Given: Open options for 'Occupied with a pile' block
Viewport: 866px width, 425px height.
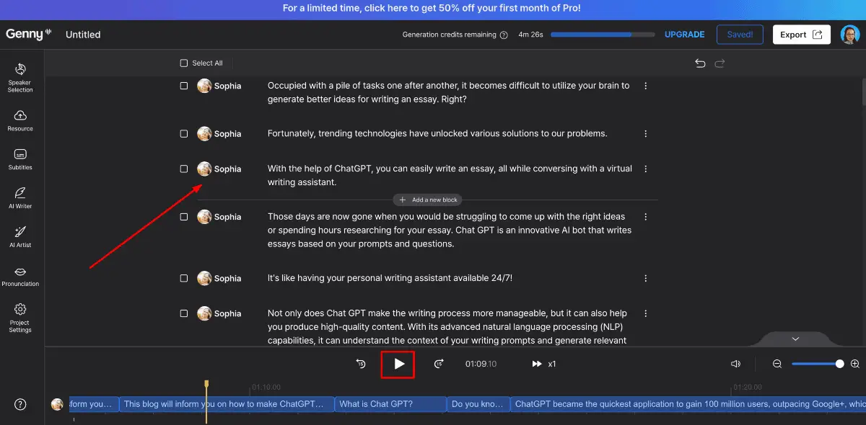Looking at the screenshot, I should click(x=646, y=86).
